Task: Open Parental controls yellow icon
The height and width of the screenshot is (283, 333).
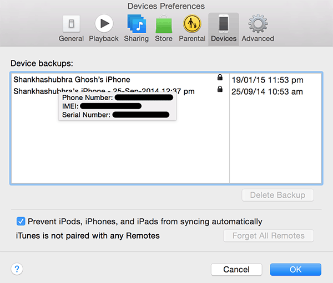Action: coord(192,23)
